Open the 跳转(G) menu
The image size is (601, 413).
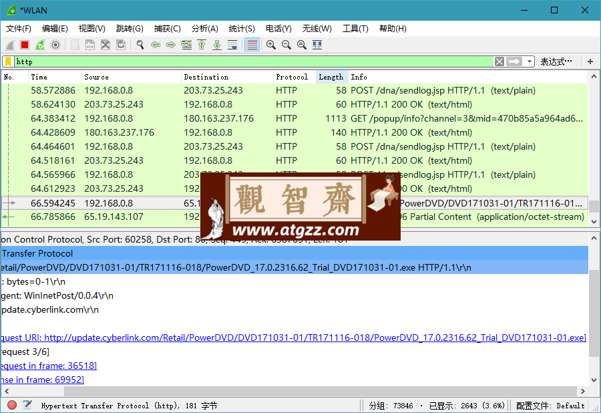[130, 29]
